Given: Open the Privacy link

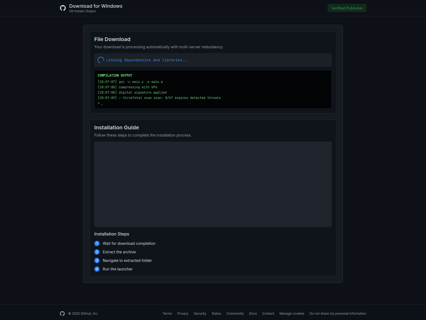Looking at the screenshot, I should tap(183, 314).
